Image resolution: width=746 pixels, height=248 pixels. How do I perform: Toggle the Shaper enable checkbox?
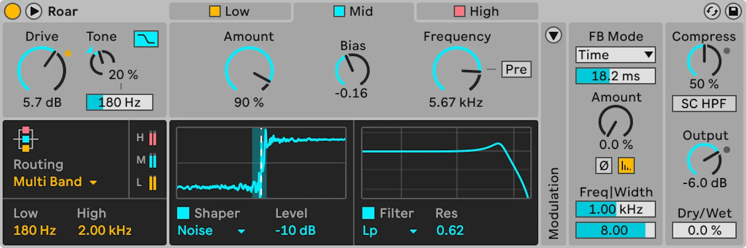point(183,213)
